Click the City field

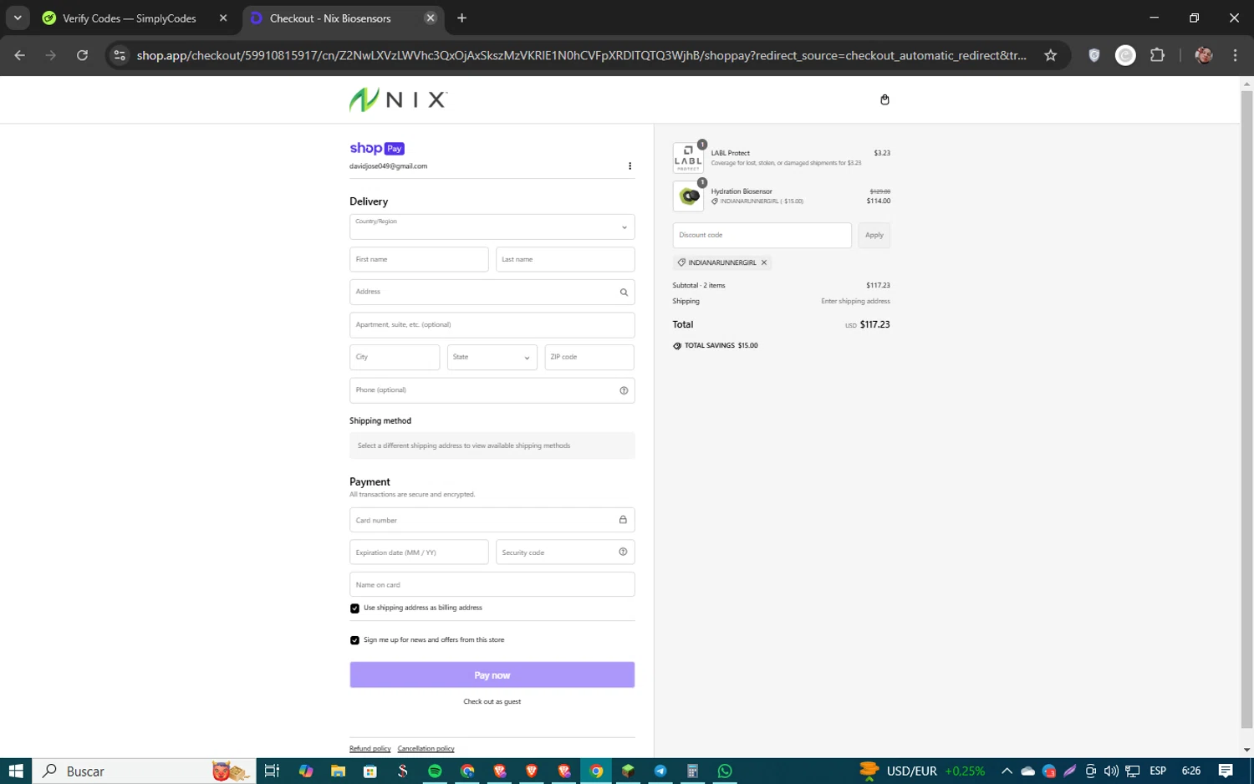pyautogui.click(x=395, y=357)
